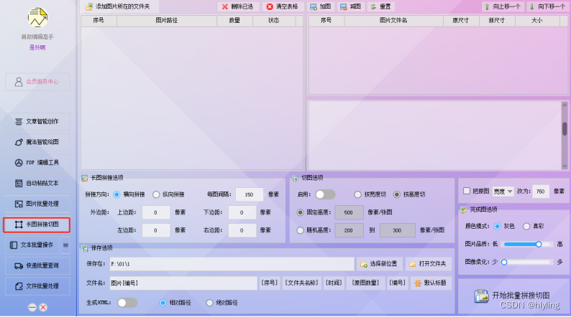Select 固定高度 radio button
Screen dimensions: 571x317
pyautogui.click(x=300, y=212)
